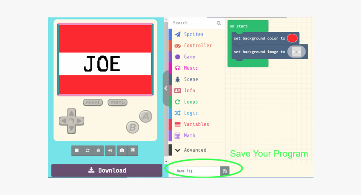Save project with floppy disk icon

click(225, 171)
